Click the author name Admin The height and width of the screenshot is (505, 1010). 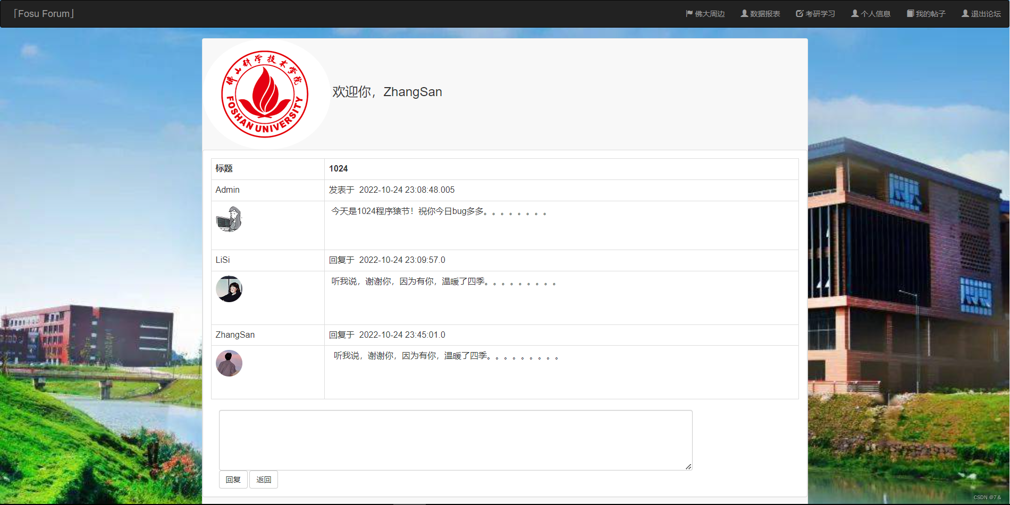click(x=228, y=190)
